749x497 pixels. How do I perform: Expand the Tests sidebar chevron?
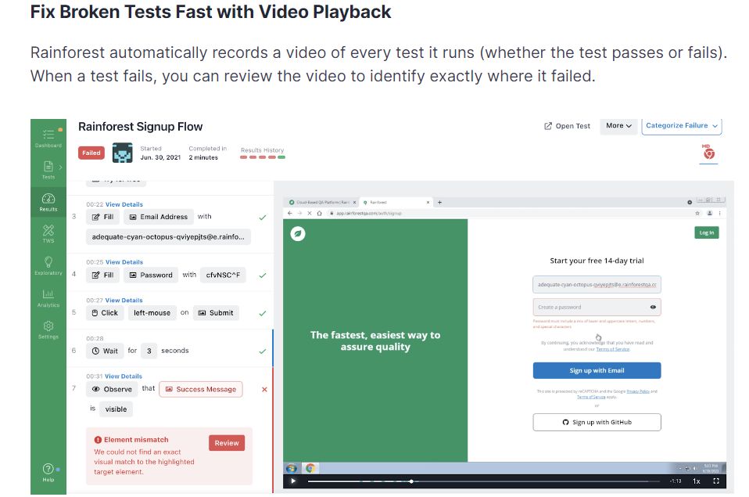(60, 167)
